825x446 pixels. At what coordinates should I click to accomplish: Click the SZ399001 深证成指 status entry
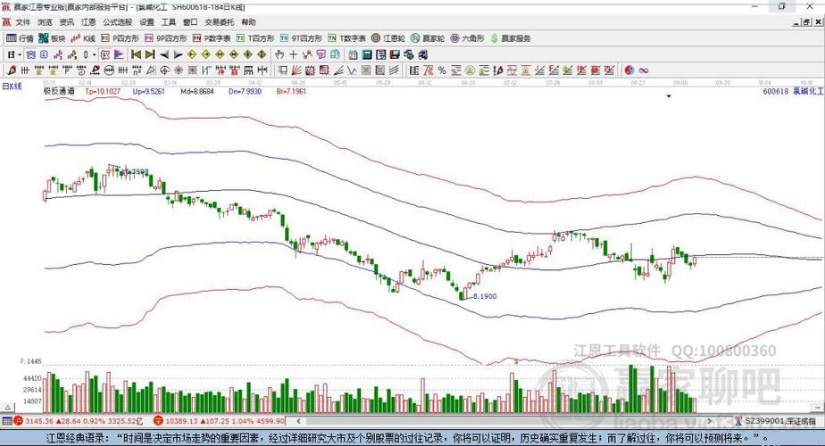click(x=780, y=421)
